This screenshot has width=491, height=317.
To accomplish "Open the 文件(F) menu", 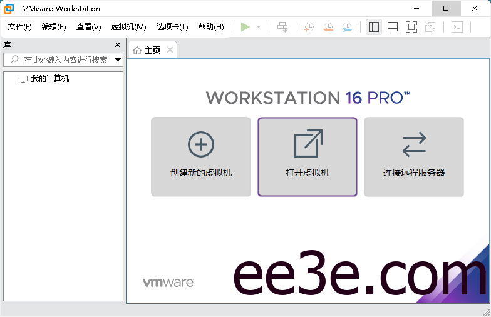I will [20, 27].
